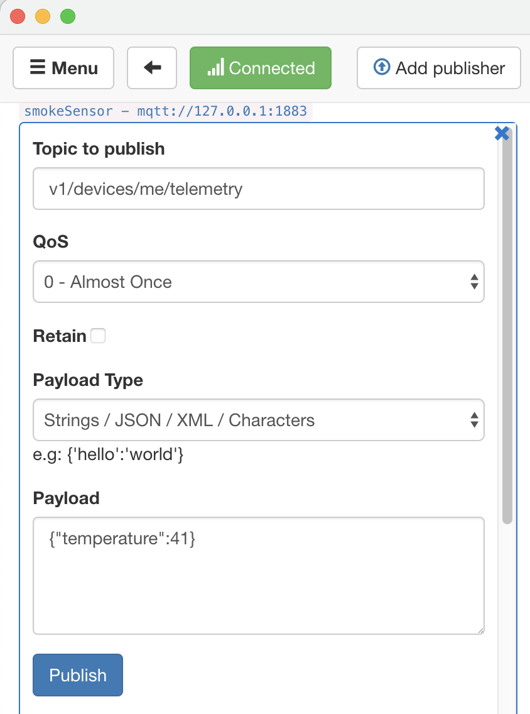Open the hamburger Menu button
This screenshot has height=714, width=530.
point(63,68)
